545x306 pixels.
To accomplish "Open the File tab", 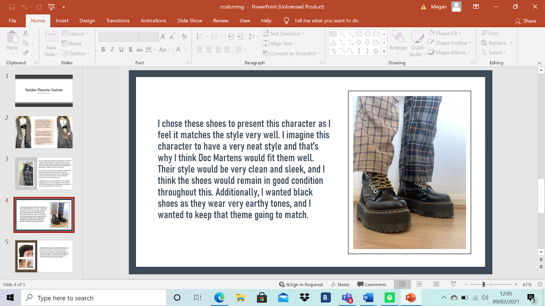I will tap(13, 21).
